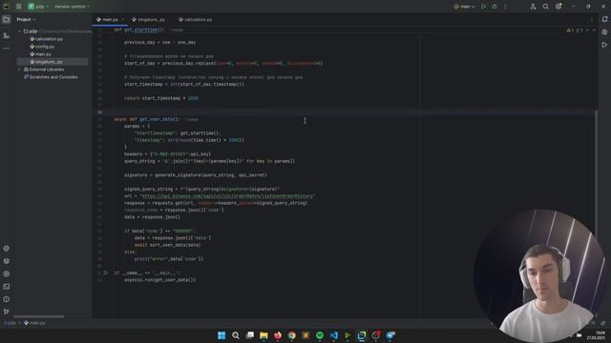Open the Binance API URL link in code

pos(227,196)
